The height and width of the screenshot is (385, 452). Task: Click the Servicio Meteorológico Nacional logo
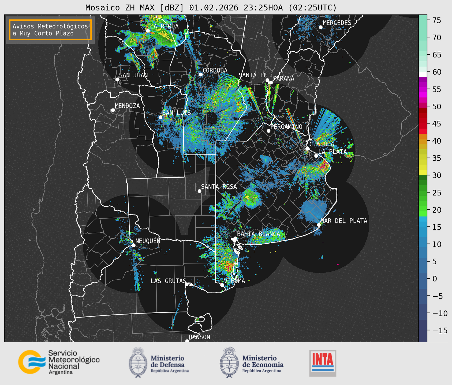coord(59,362)
